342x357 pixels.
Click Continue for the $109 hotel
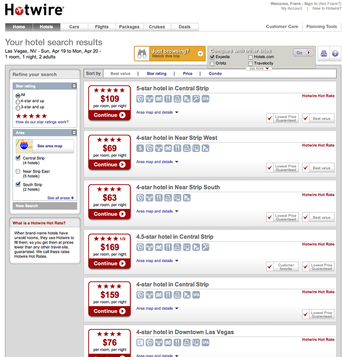click(109, 115)
